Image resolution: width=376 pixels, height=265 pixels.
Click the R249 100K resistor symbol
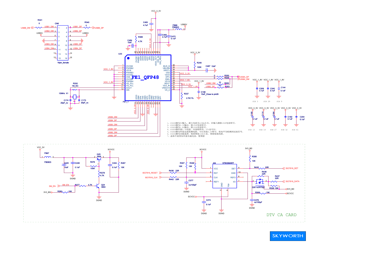point(195,65)
